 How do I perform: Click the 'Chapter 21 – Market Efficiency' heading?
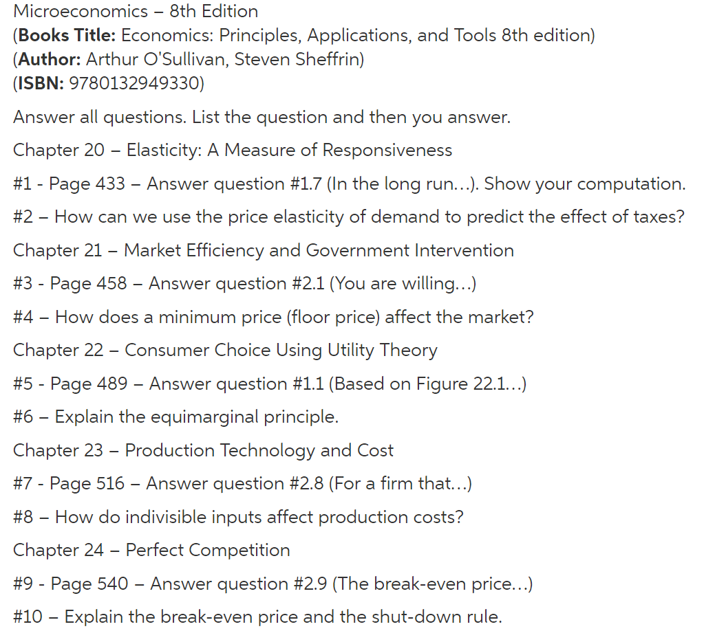coord(264,251)
